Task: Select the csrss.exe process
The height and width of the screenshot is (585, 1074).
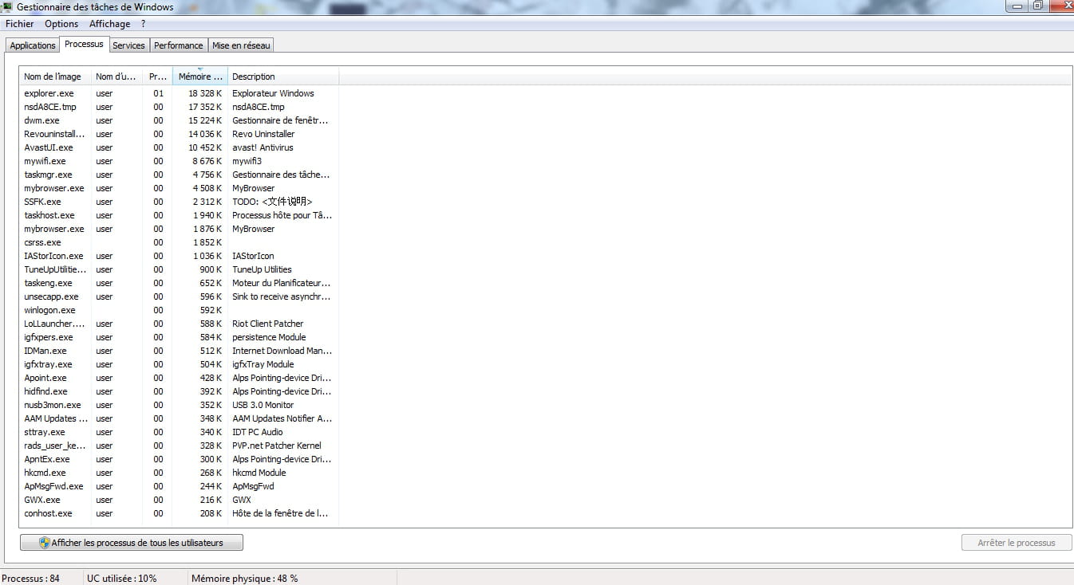Action: [180, 242]
